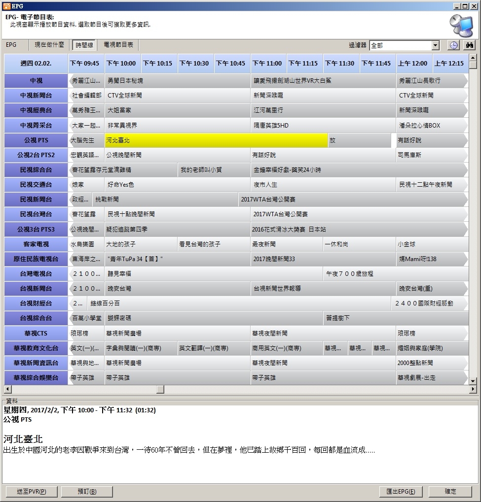Select program 金鐘幸福好戲-藥笑24小時

tap(359, 169)
